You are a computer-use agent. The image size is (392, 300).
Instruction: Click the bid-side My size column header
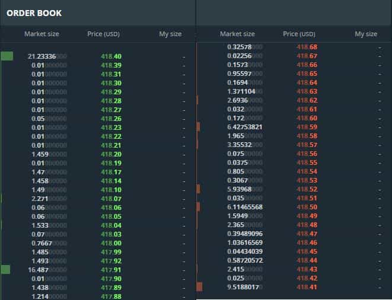[170, 34]
